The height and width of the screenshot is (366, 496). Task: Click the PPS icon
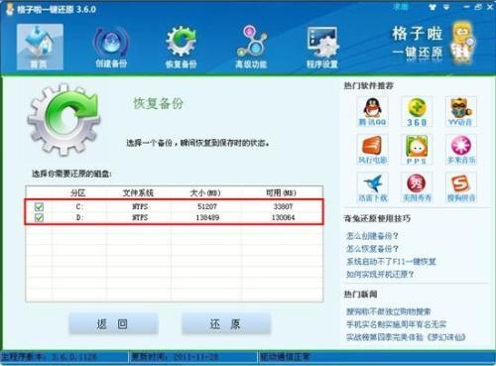417,150
